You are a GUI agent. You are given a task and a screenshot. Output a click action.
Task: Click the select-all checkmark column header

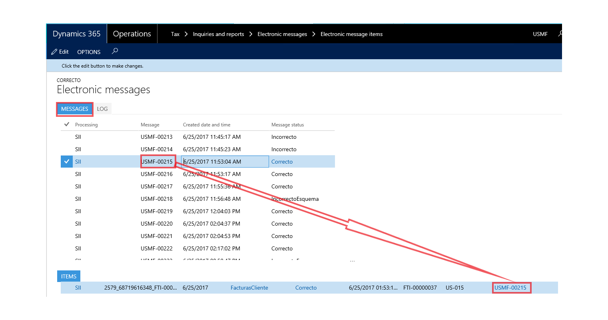pos(67,124)
